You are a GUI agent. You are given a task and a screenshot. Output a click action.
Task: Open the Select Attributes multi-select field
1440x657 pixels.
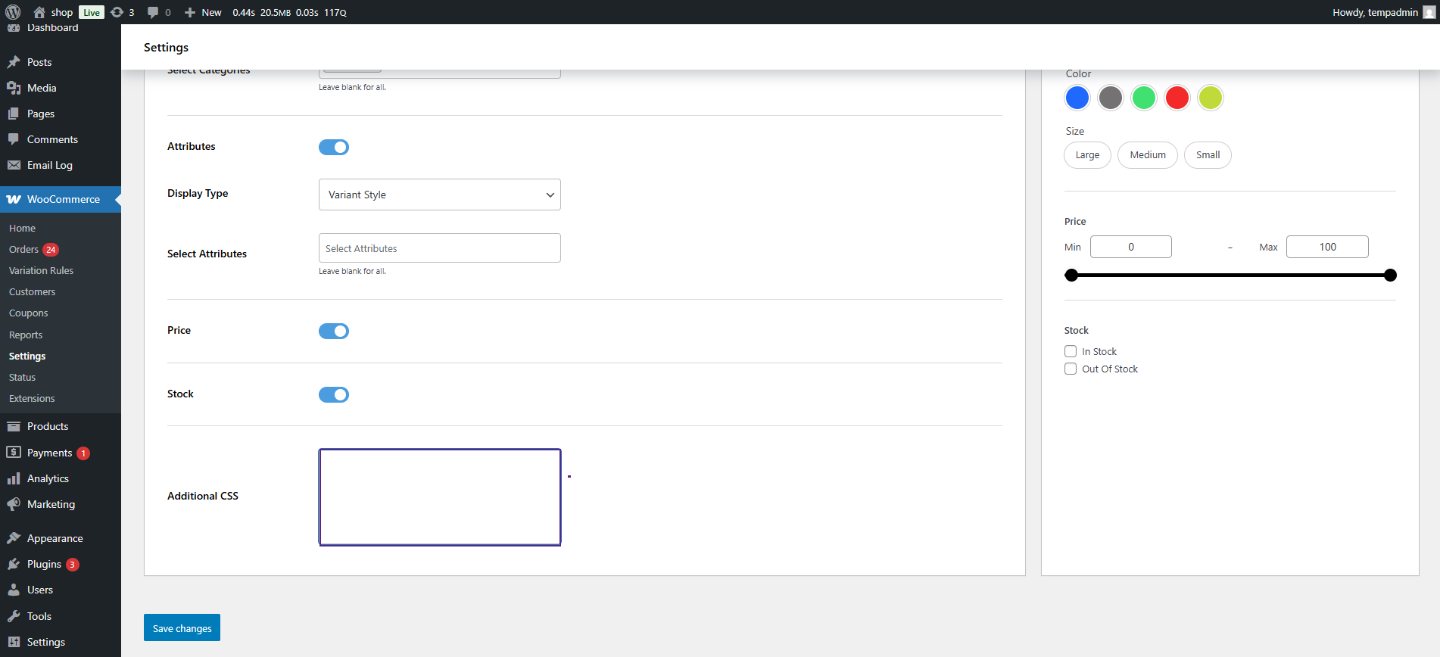440,248
